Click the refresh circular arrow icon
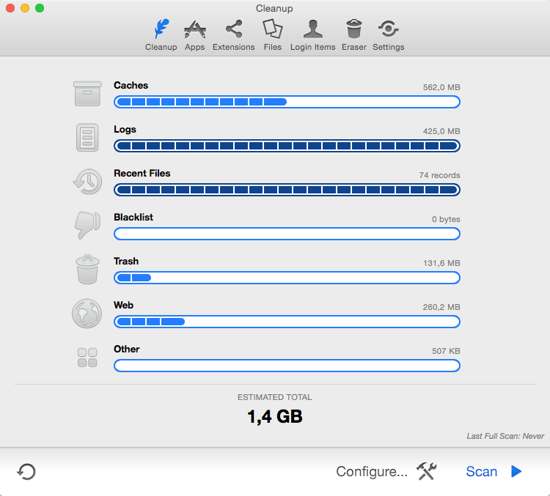This screenshot has height=496, width=550. click(26, 472)
